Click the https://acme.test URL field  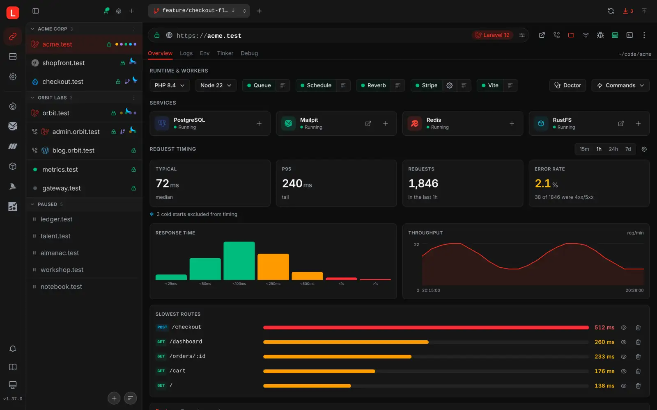pyautogui.click(x=338, y=35)
